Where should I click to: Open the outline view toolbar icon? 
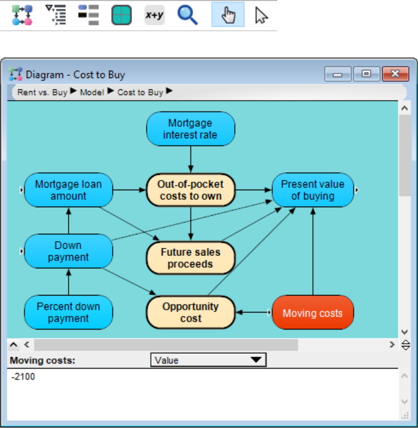coord(55,15)
